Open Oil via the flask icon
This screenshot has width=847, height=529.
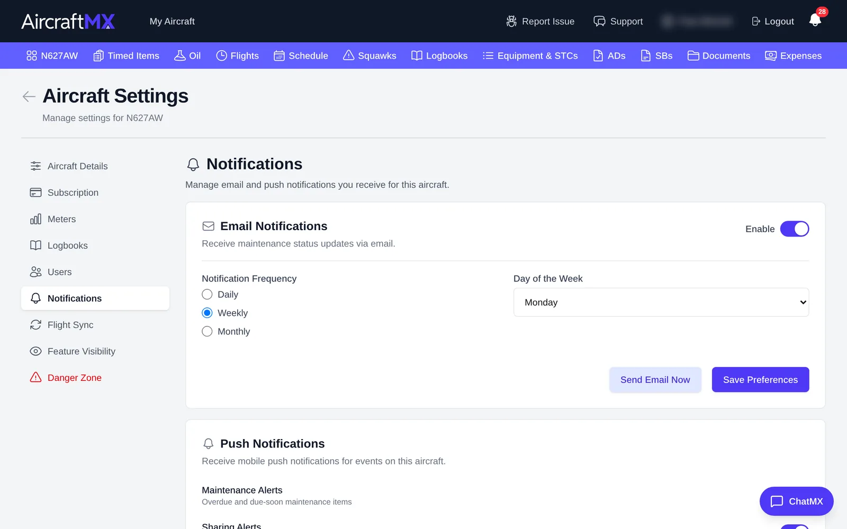pos(180,56)
